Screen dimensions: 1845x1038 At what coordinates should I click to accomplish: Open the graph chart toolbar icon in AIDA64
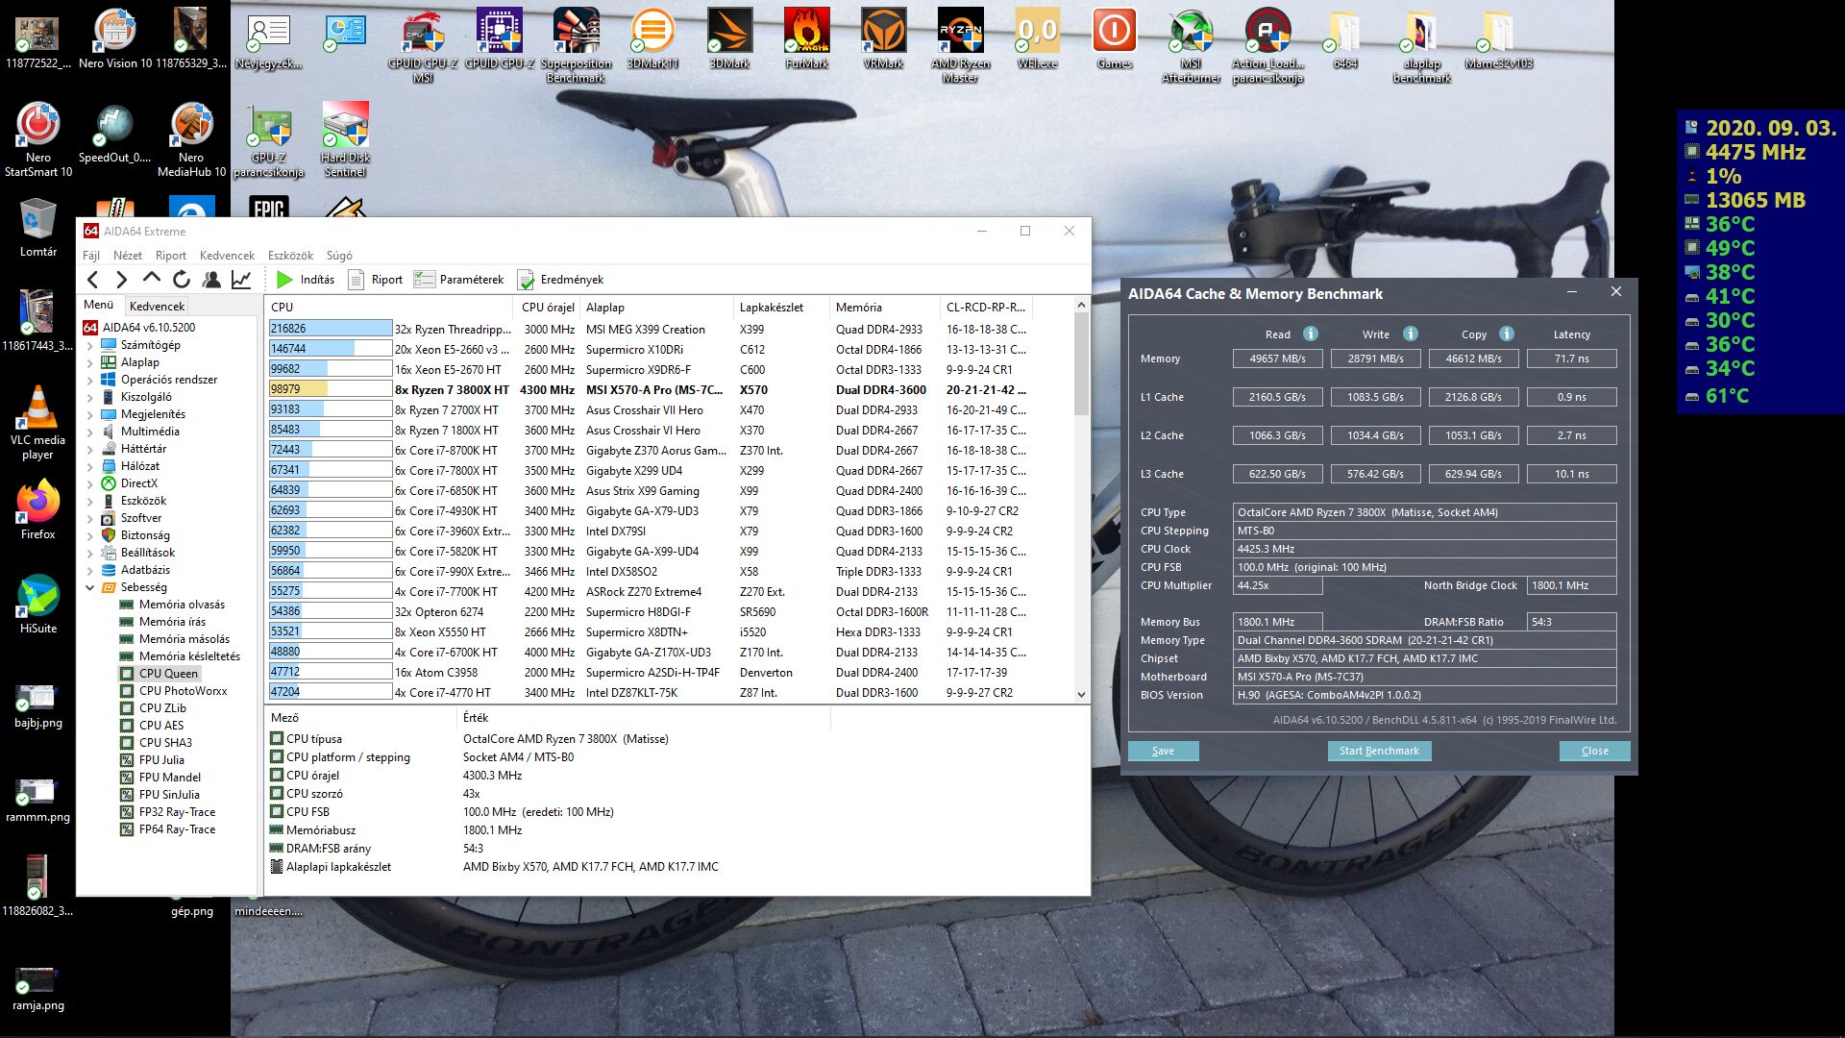[x=241, y=280]
